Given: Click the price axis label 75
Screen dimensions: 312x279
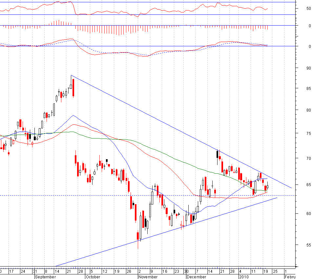Looking at the screenshot, I should pyautogui.click(x=308, y=133).
